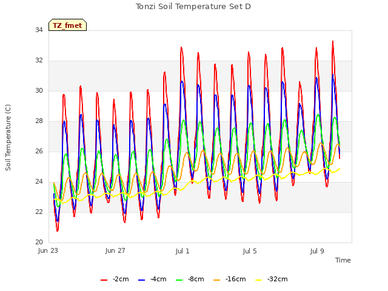Click the red -2cm legend swatch
This screenshot has height=291, width=388.
pyautogui.click(x=104, y=280)
